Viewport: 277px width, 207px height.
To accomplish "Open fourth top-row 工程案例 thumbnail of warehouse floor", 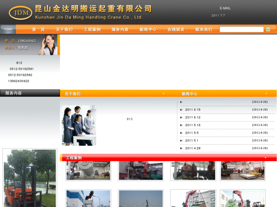I will pyautogui.click(x=243, y=171).
